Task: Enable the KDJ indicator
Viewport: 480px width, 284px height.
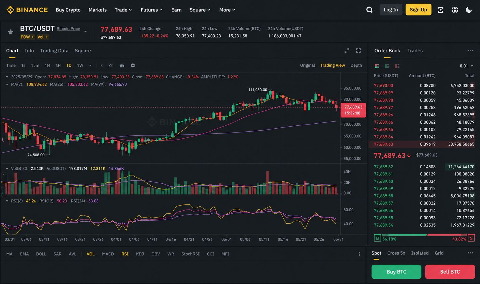Action: coord(140,254)
